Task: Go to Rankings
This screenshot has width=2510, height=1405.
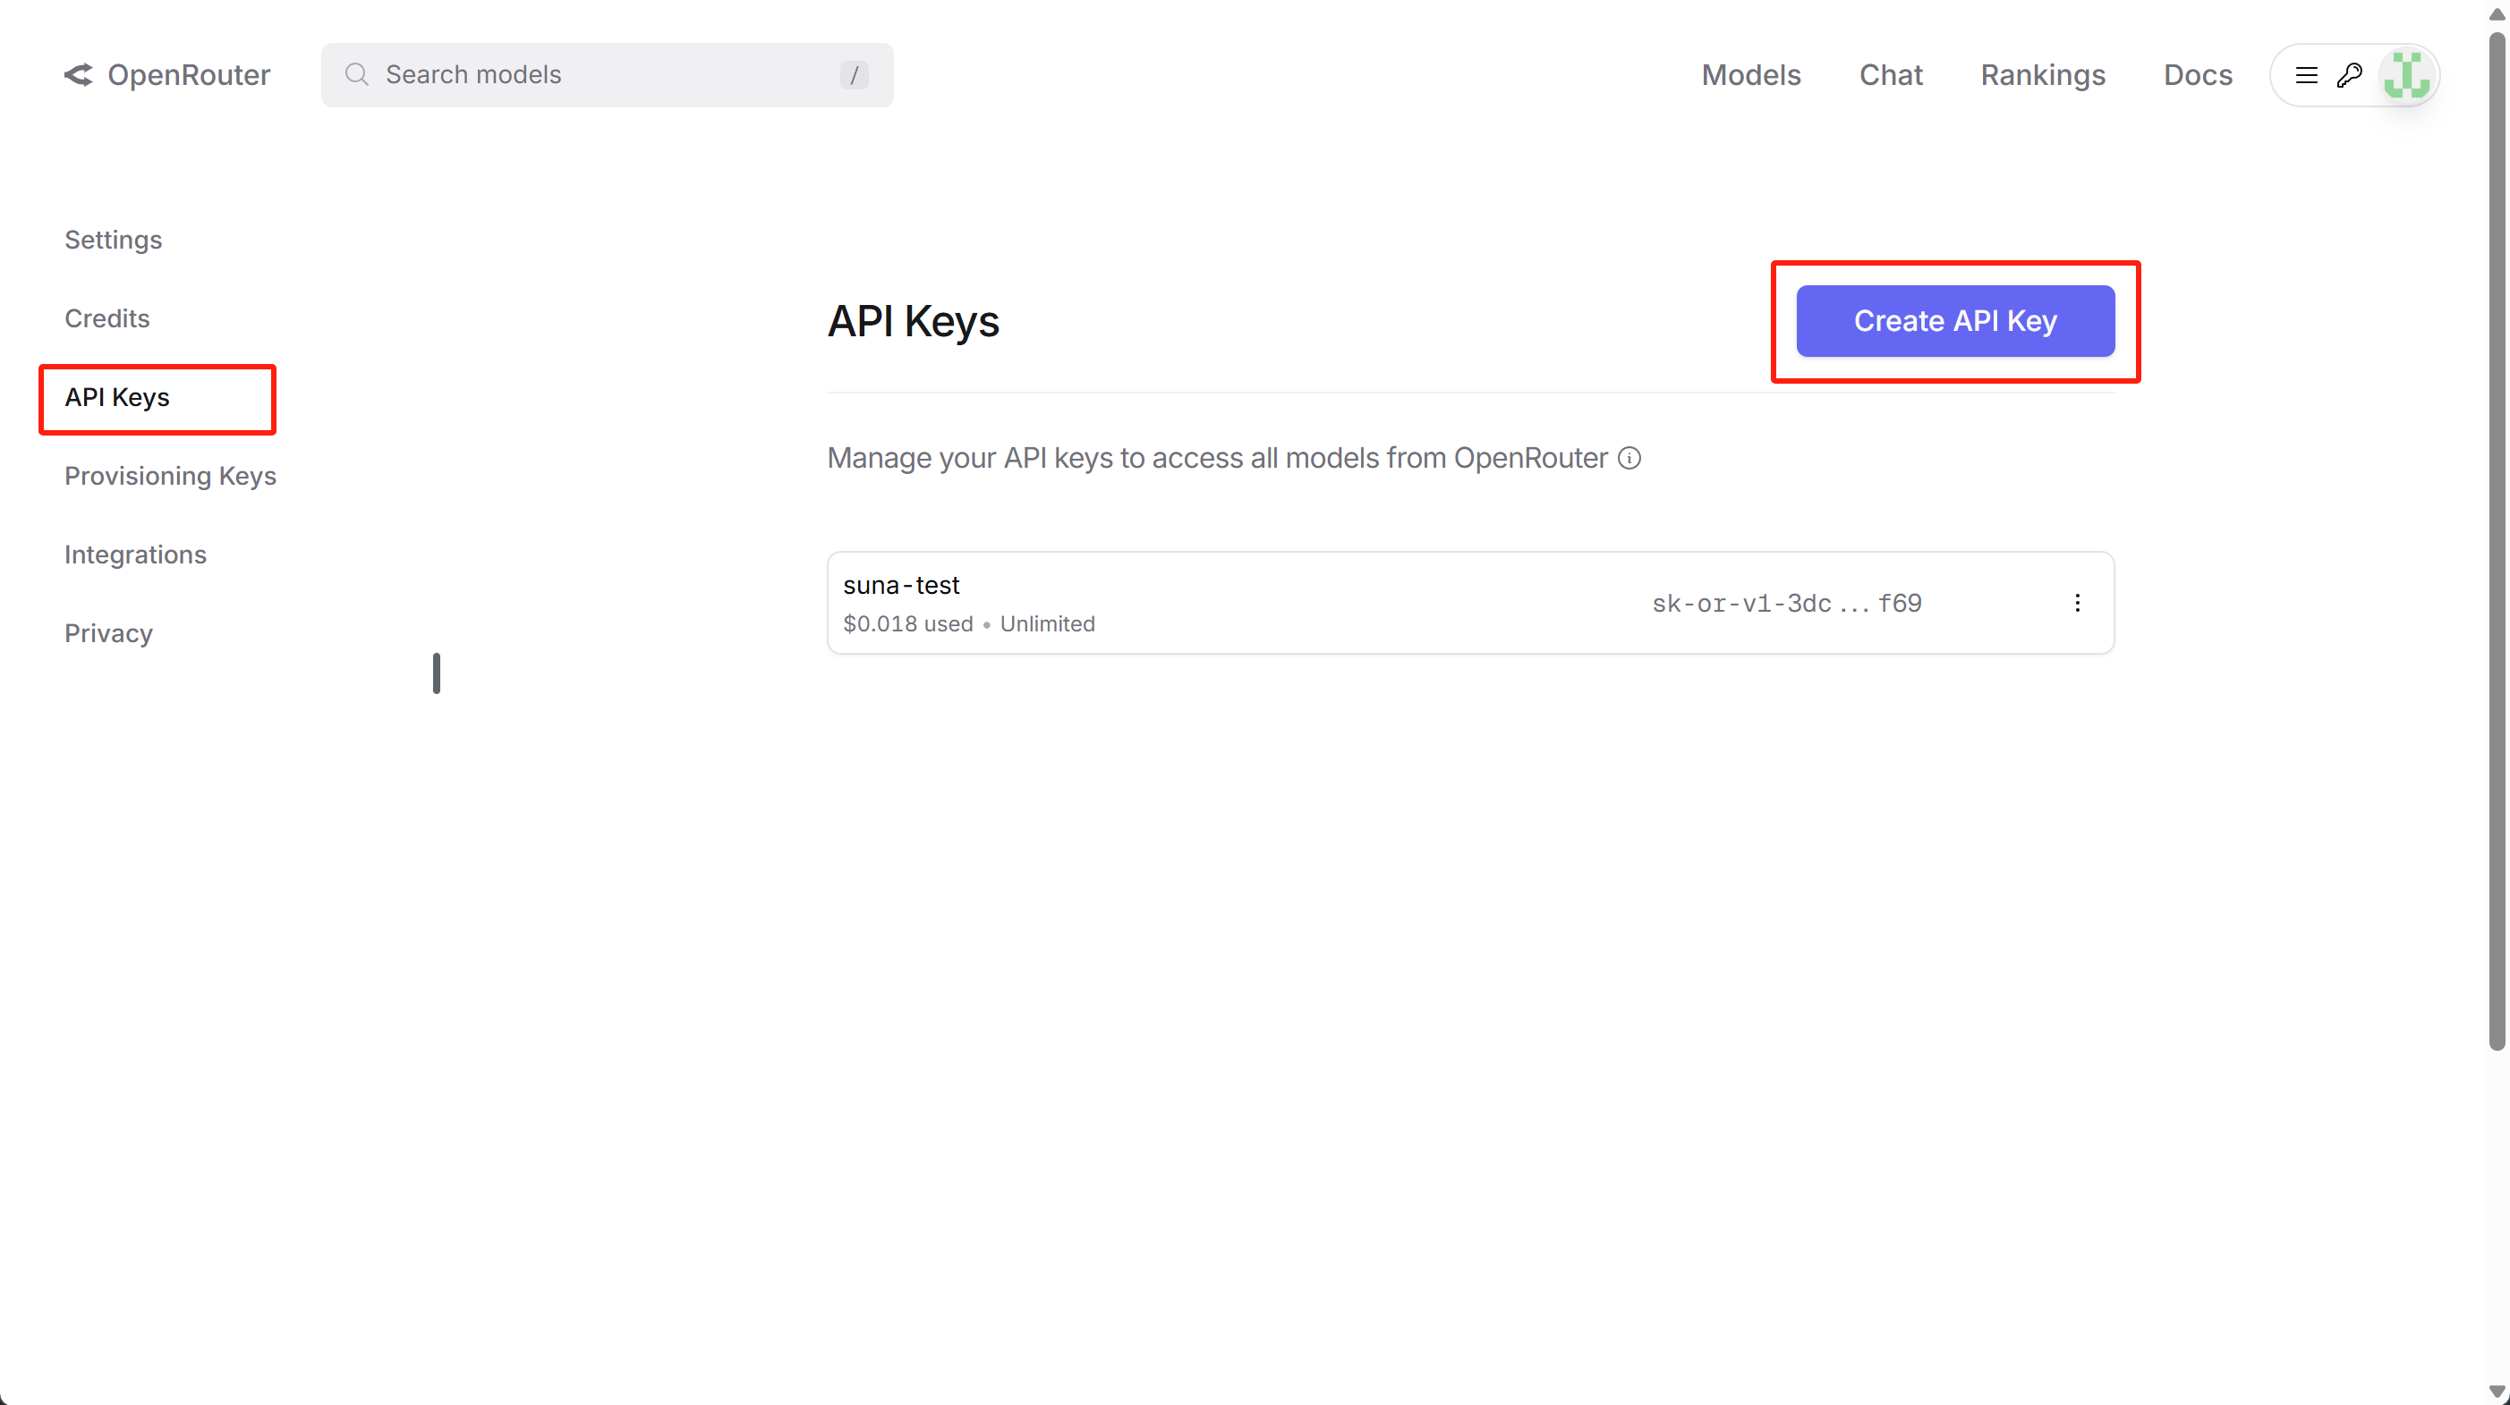Action: pos(2042,76)
